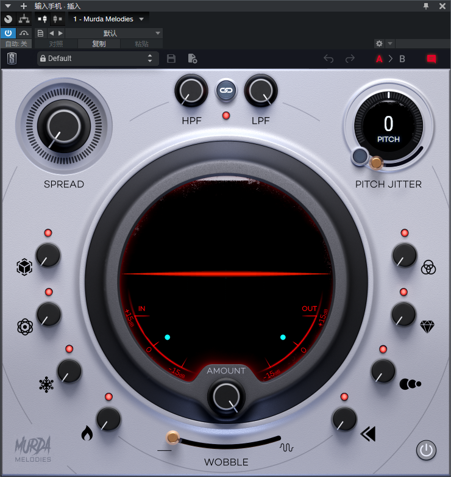451x477 pixels.
Task: Expand the window menu triangle top left
Action: click(8, 6)
